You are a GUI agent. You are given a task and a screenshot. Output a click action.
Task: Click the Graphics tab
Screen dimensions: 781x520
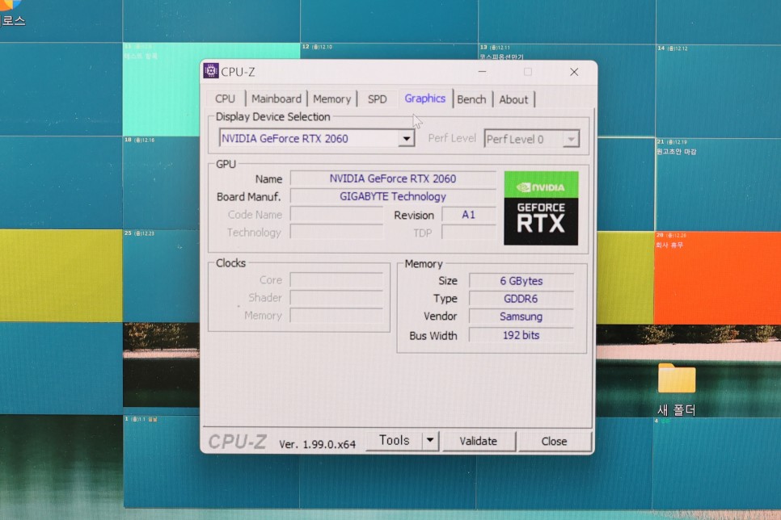click(425, 98)
